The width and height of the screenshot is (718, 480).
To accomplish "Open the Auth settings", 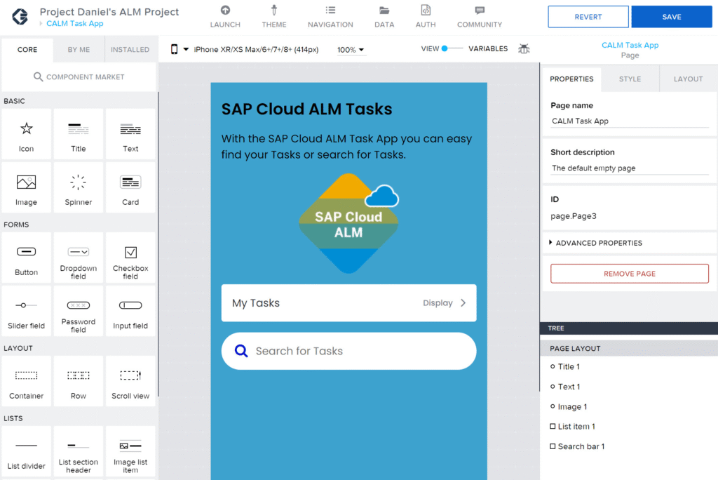I will pos(426,17).
